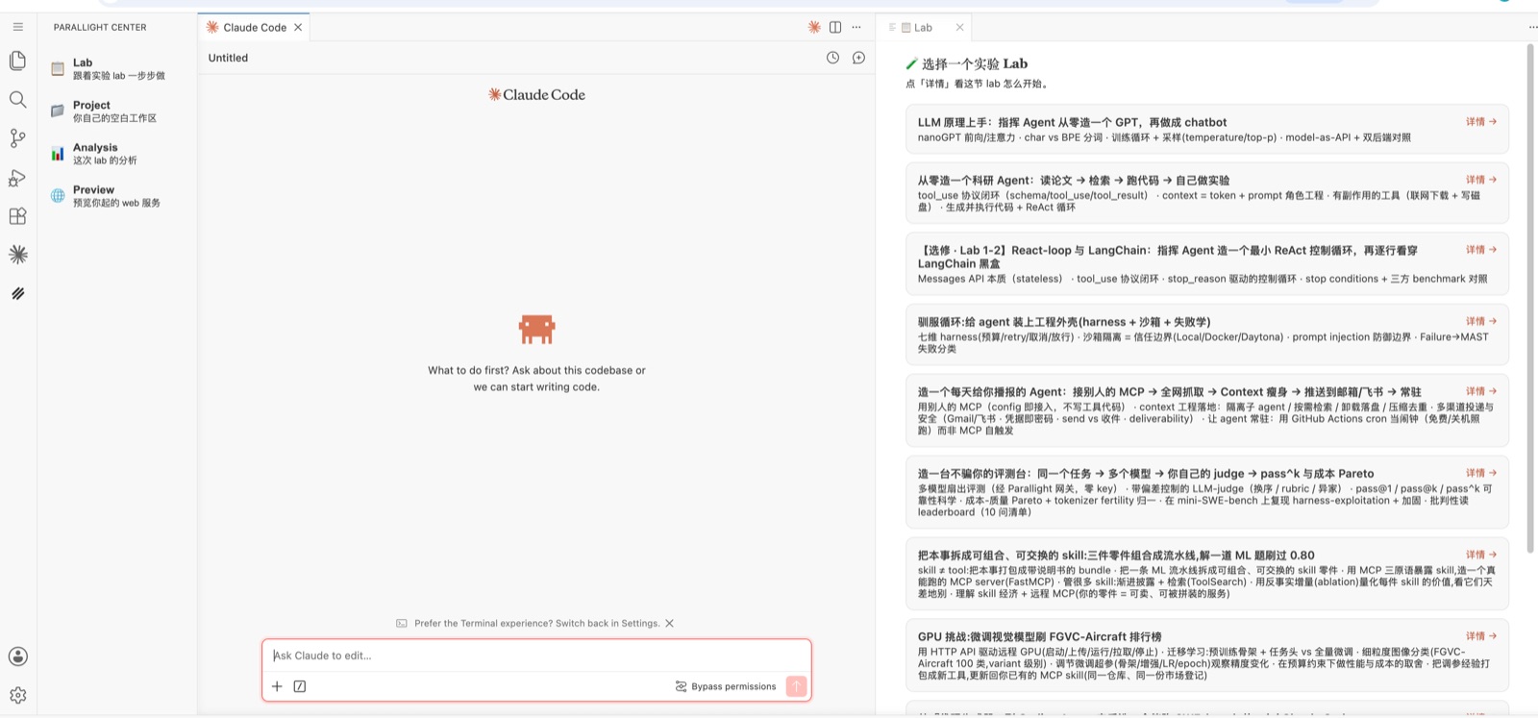This screenshot has width=1538, height=718.
Task: Select Preview in Parallight Center sidebar
Action: (117, 195)
